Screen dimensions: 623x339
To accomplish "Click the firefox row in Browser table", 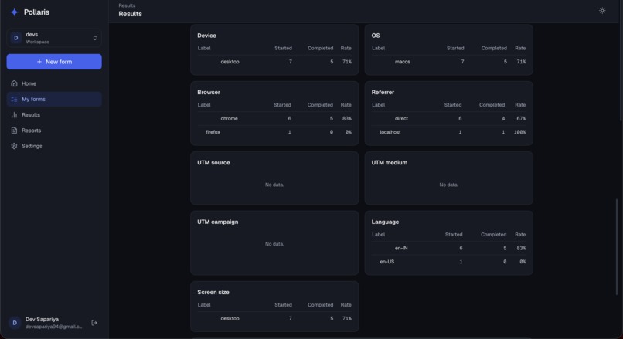I will (x=274, y=132).
